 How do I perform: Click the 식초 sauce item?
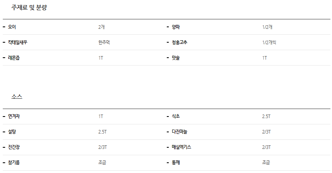176,117
